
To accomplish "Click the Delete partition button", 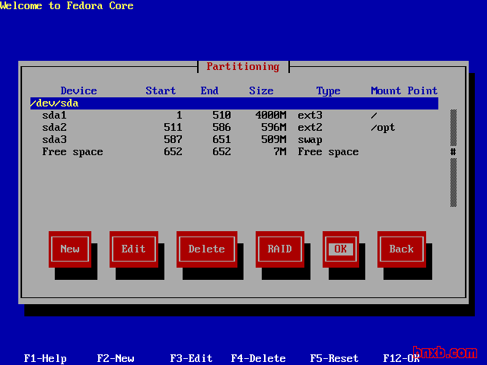I will tap(206, 249).
